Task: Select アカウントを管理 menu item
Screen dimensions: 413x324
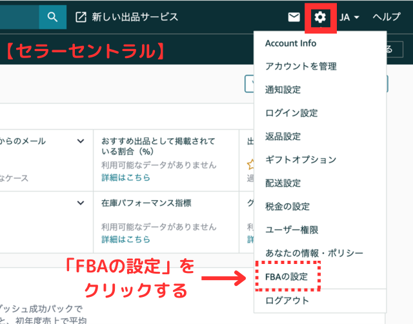Action: click(301, 66)
